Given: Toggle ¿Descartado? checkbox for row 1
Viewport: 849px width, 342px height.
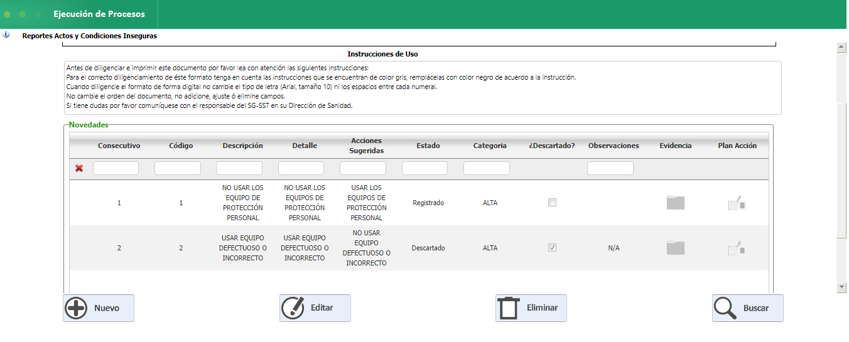Looking at the screenshot, I should (552, 203).
